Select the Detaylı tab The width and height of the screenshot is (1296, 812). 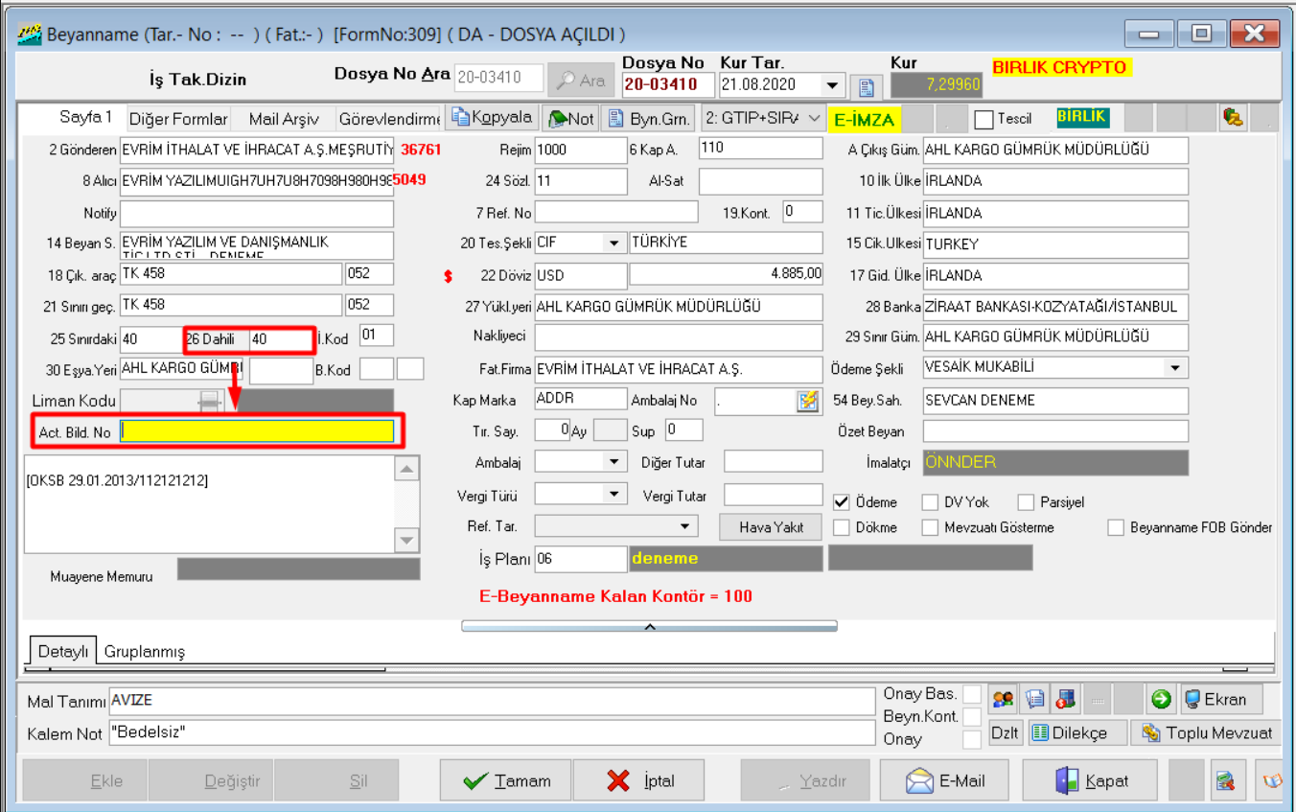coord(63,651)
